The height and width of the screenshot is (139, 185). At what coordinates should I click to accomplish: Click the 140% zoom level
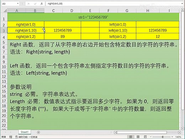[x=178, y=137]
